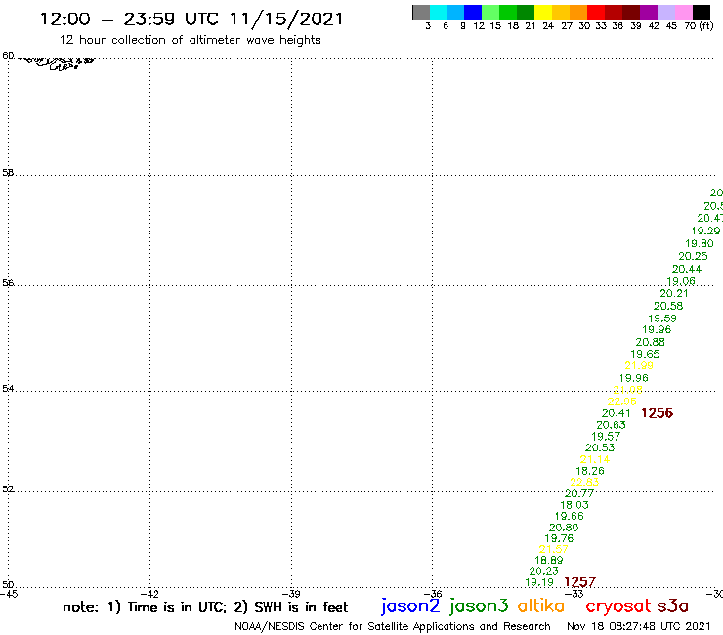Click the wave height value 20.63
The height and width of the screenshot is (635, 723).
[611, 425]
